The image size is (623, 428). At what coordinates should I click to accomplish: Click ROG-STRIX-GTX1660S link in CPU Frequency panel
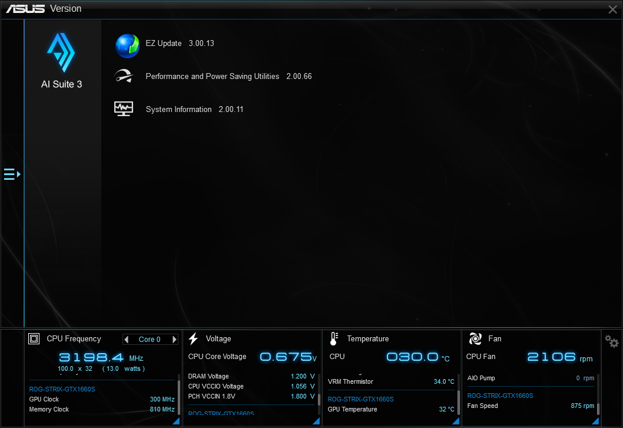62,390
